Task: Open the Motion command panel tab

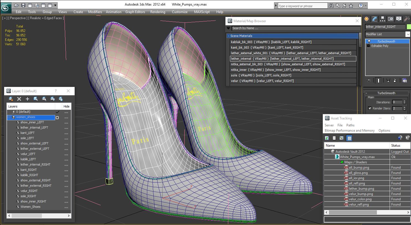Action: point(391,19)
